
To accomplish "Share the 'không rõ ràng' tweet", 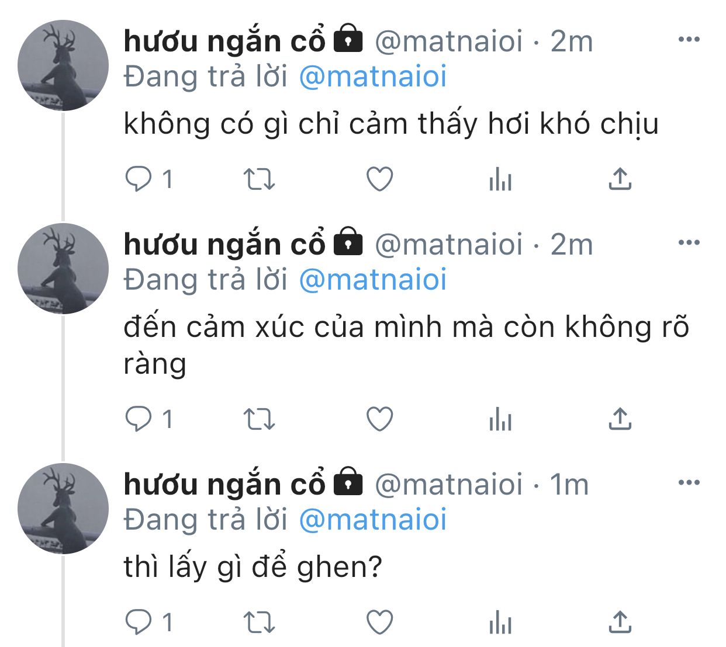I will (x=620, y=419).
